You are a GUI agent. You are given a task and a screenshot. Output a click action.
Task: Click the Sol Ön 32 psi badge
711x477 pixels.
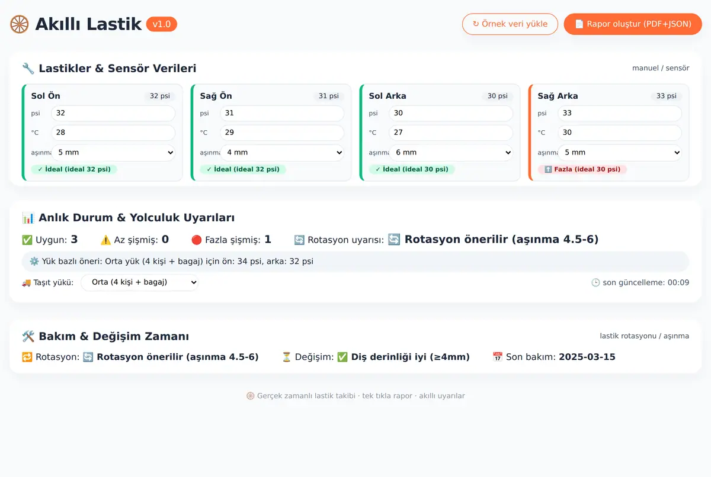tap(160, 96)
